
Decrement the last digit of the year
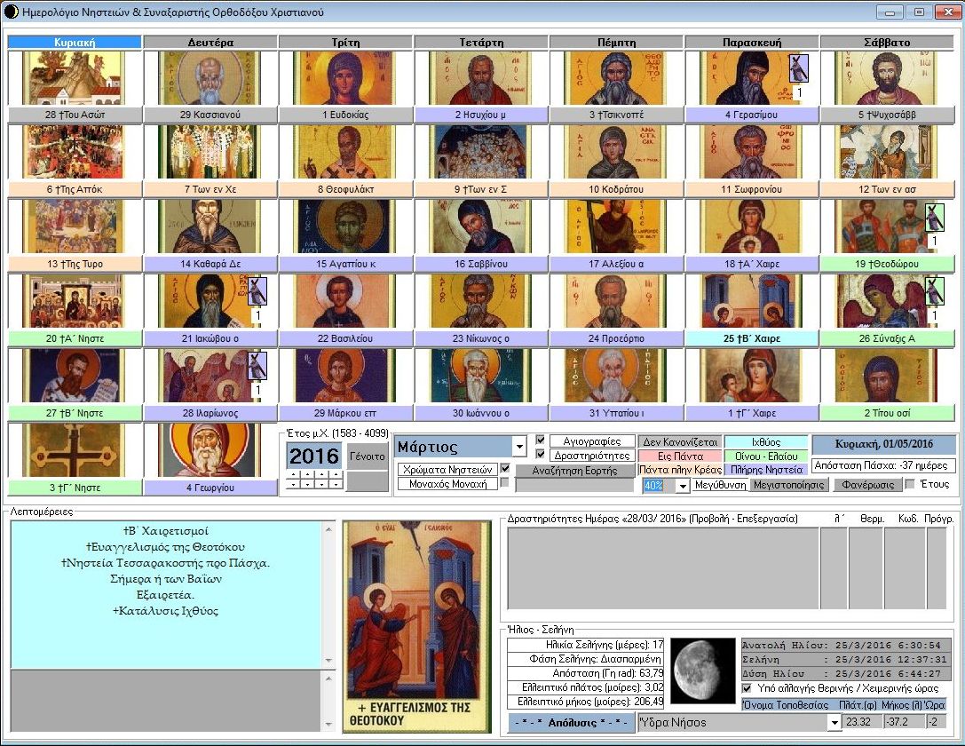coord(336,484)
